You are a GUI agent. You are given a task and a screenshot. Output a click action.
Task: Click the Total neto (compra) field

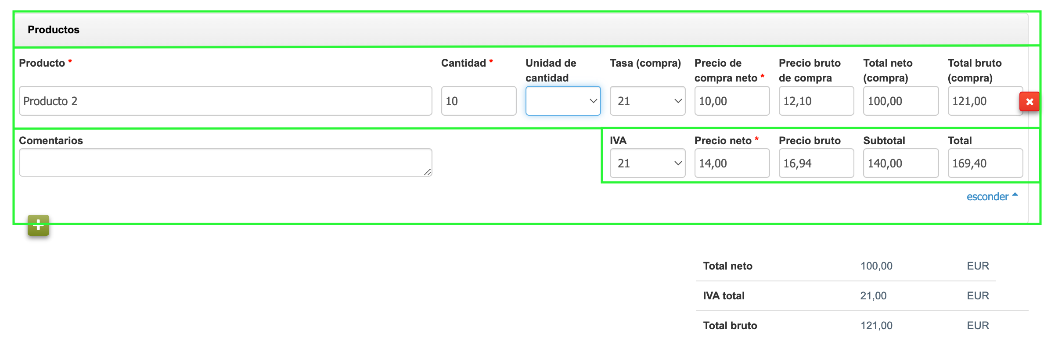coord(900,101)
